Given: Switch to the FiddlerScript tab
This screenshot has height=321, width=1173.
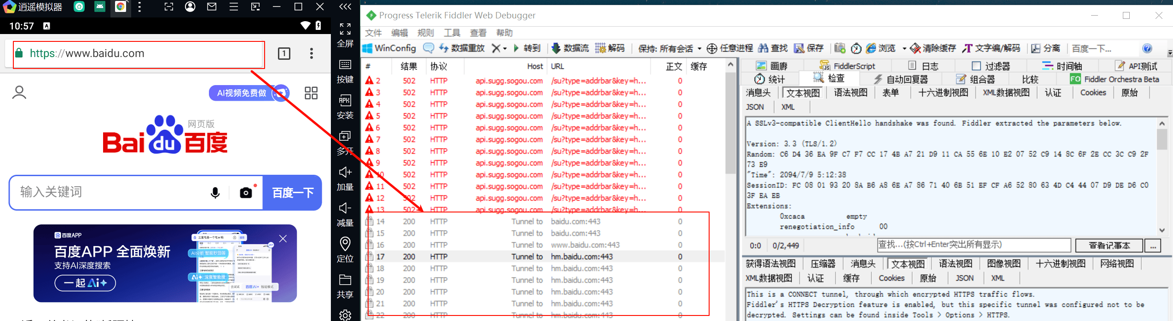Looking at the screenshot, I should 847,66.
